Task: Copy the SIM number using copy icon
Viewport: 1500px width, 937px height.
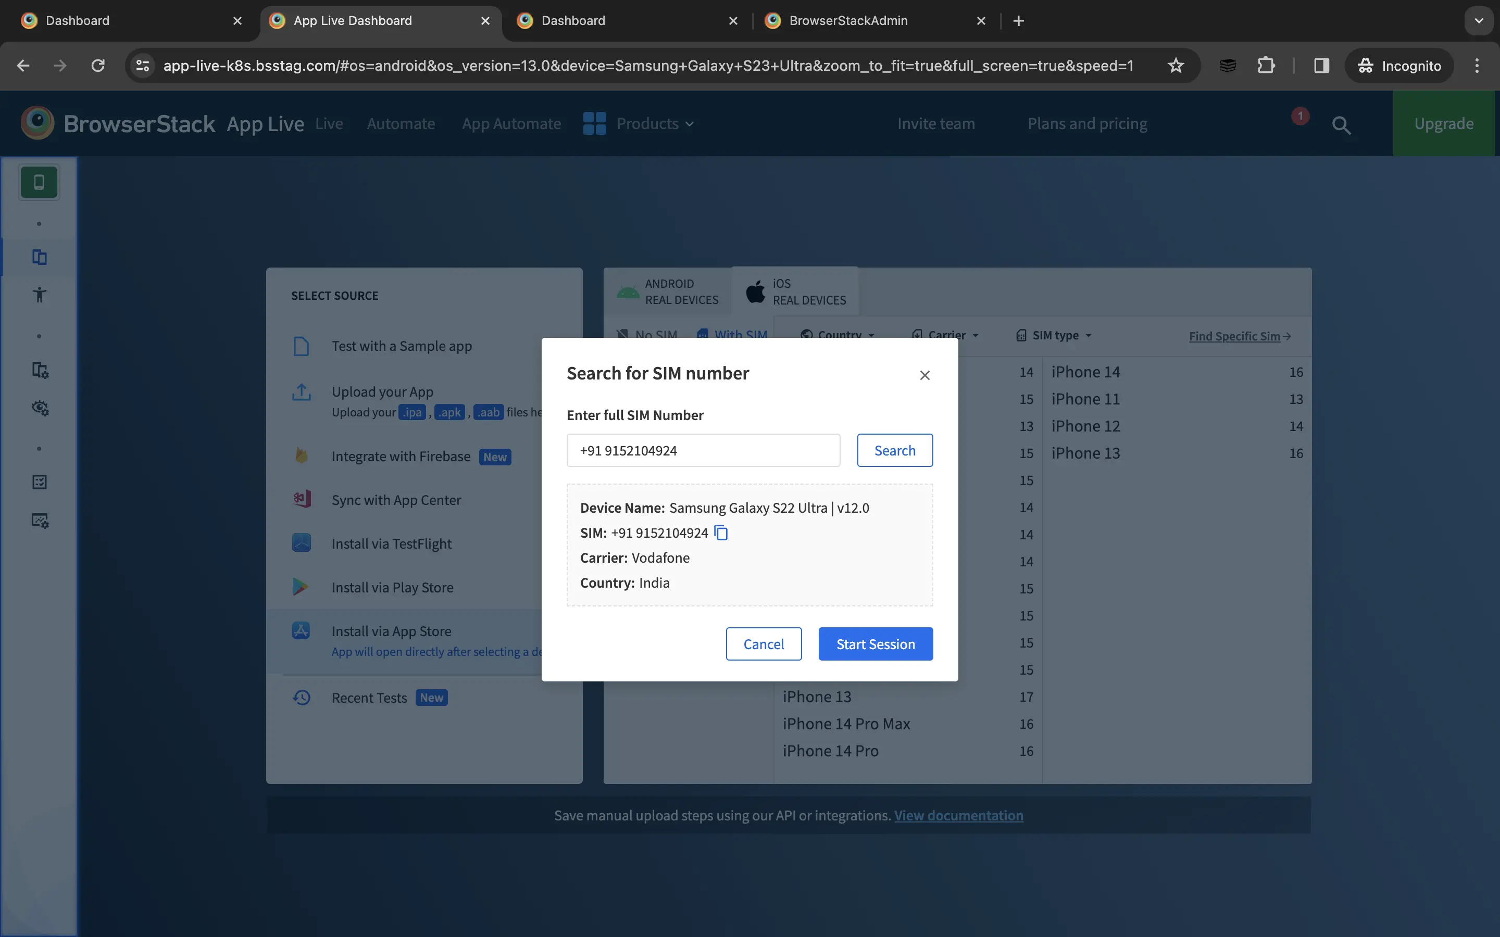Action: [x=721, y=533]
